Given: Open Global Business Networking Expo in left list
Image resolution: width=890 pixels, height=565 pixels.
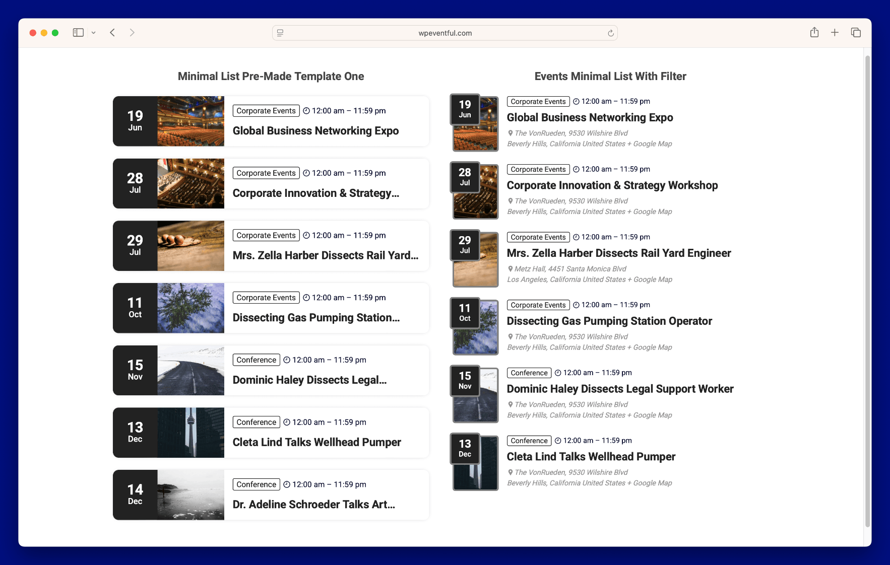Looking at the screenshot, I should click(315, 131).
